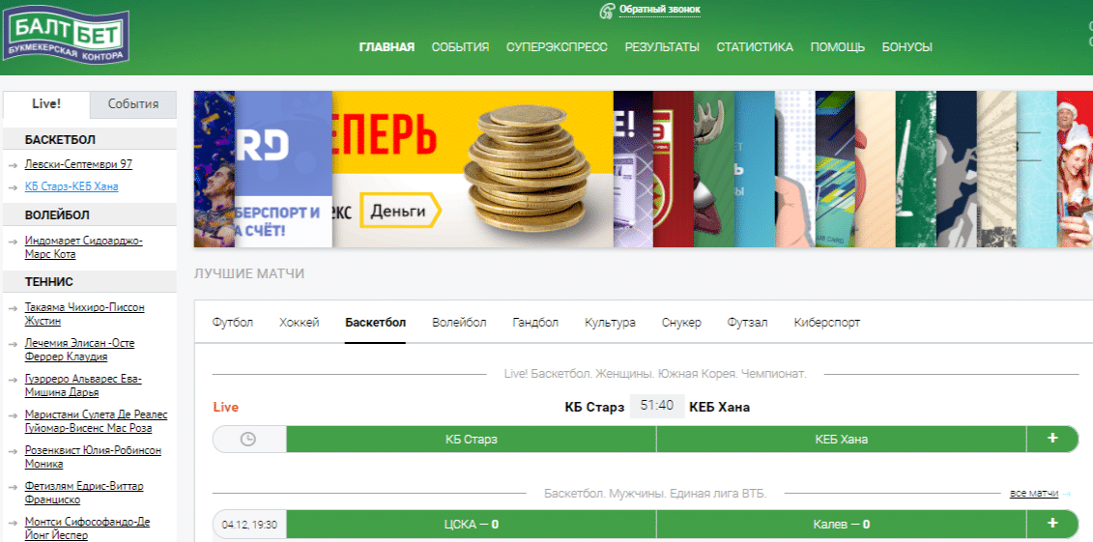Open the gold coins Деньги banner
This screenshot has width=1093, height=542.
(x=472, y=169)
